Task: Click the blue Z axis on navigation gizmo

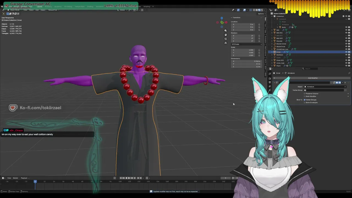Action: (222, 18)
